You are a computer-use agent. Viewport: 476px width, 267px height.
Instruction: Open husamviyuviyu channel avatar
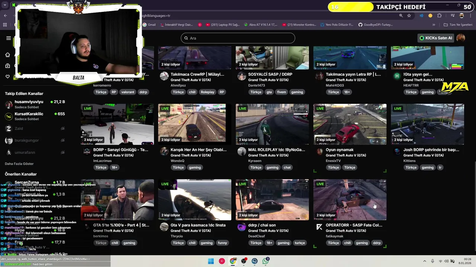pyautogui.click(x=9, y=104)
